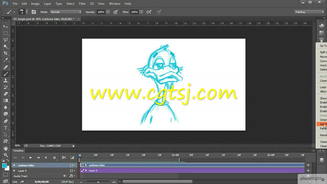Swap foreground and background colors
The height and width of the screenshot is (184, 327).
[x=8, y=160]
